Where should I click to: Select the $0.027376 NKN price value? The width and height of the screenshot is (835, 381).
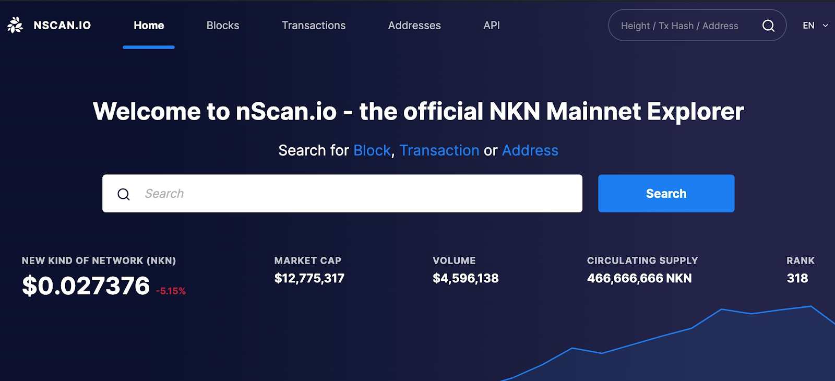click(86, 286)
